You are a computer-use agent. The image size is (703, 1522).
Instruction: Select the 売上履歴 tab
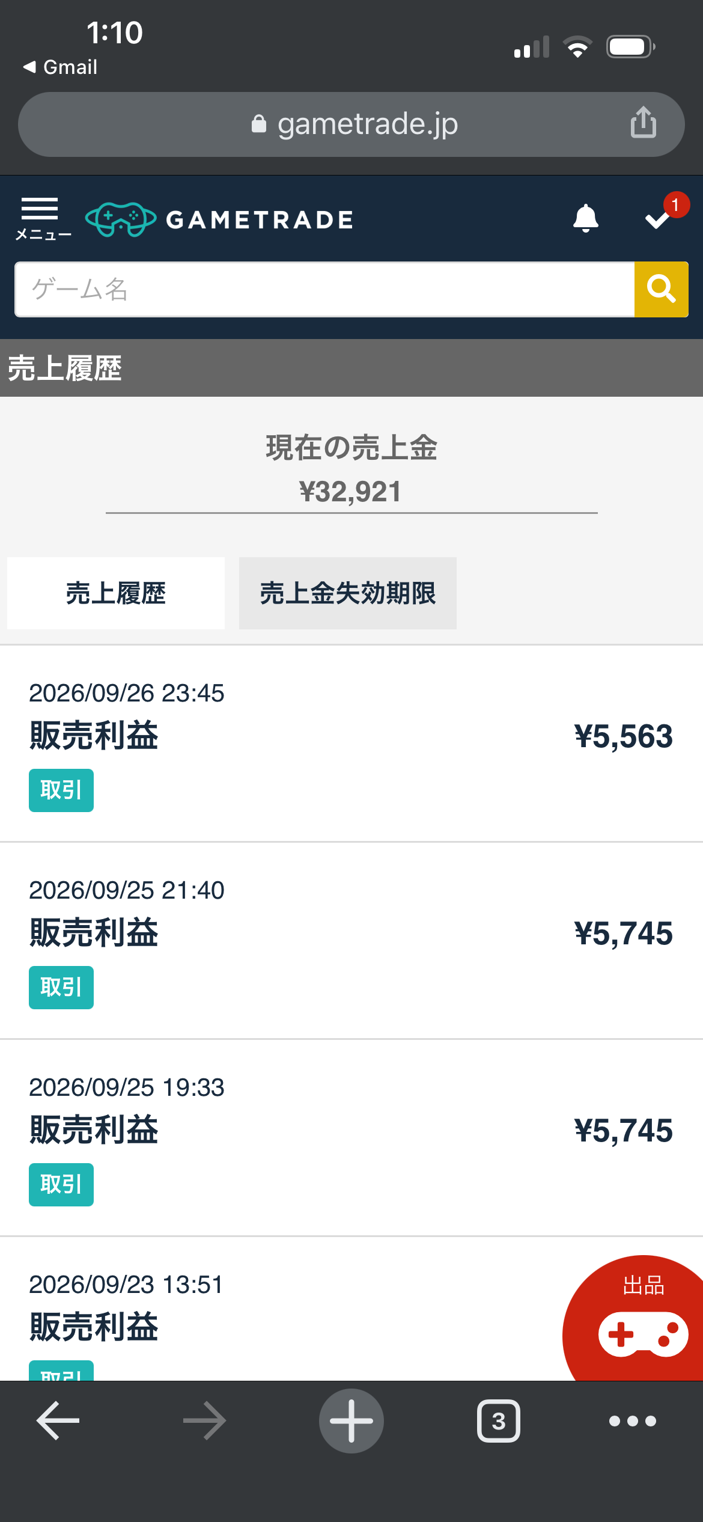(x=116, y=593)
